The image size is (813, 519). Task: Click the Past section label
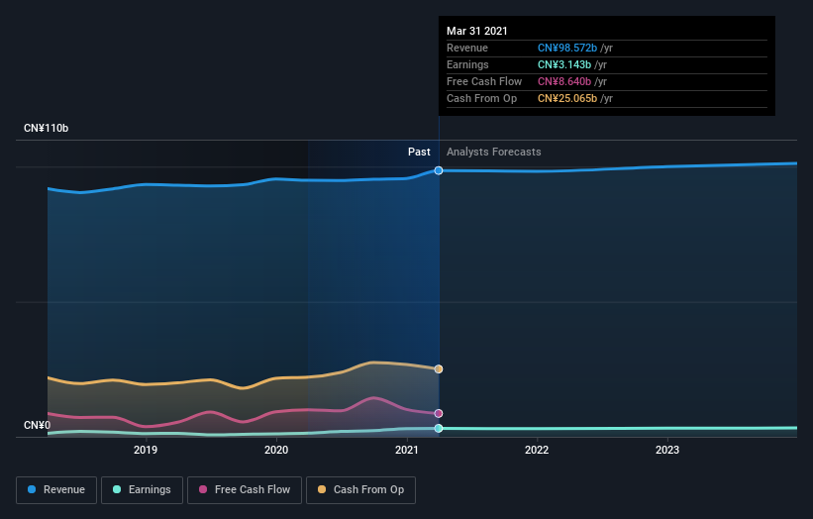click(419, 152)
